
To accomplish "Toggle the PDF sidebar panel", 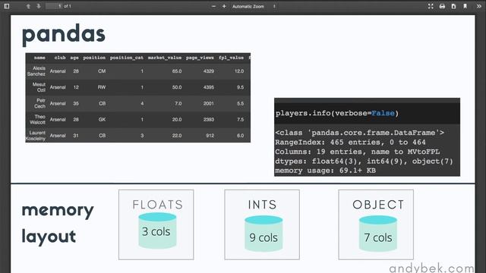I will (7, 6).
